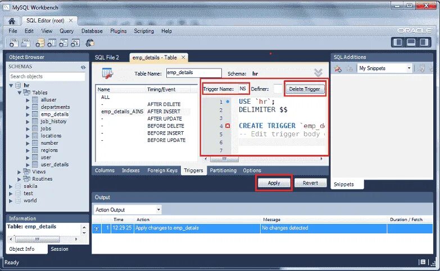Open SQL script file toolbar icon
The image size is (440, 271).
click(x=25, y=43)
